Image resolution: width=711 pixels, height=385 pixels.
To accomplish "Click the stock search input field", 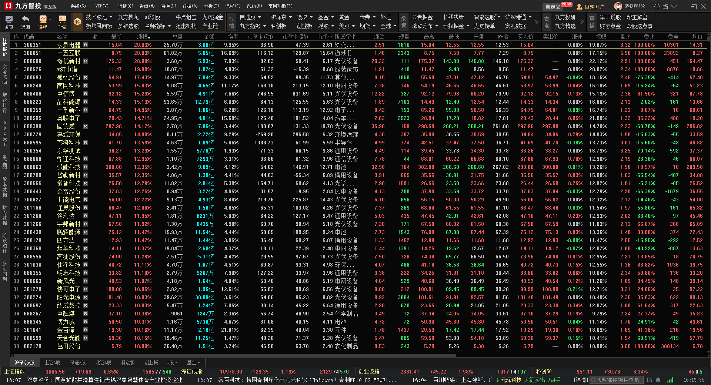I will tap(617, 380).
